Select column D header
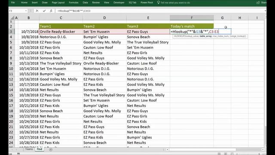The image size is (275, 155). 104,18
